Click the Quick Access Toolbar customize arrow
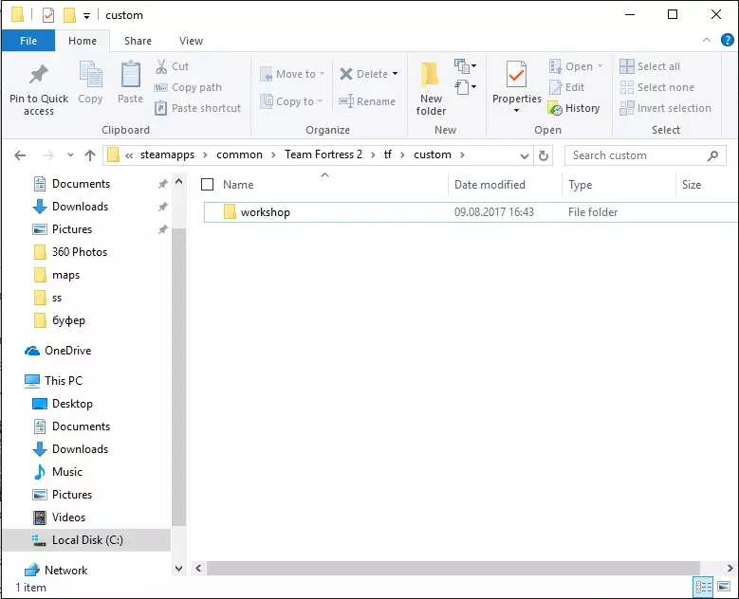739x599 pixels. [86, 15]
